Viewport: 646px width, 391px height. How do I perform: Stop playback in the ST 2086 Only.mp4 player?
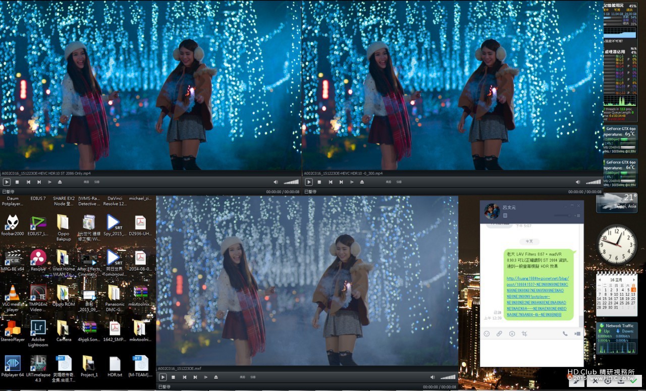pos(17,182)
